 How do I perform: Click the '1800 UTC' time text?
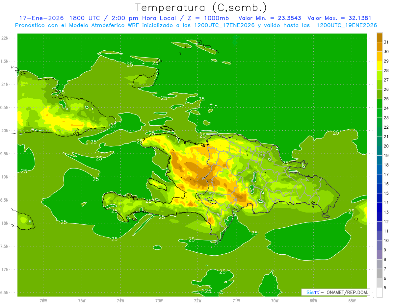coord(84,18)
